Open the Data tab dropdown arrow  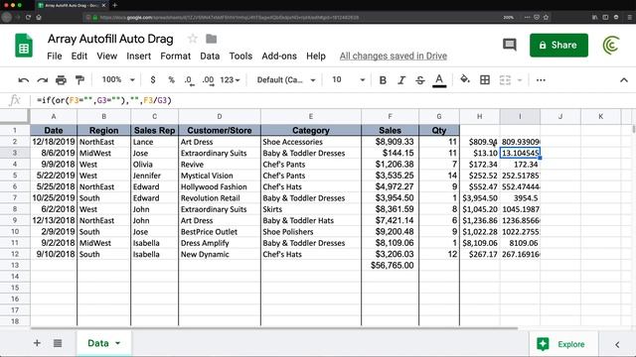point(117,343)
